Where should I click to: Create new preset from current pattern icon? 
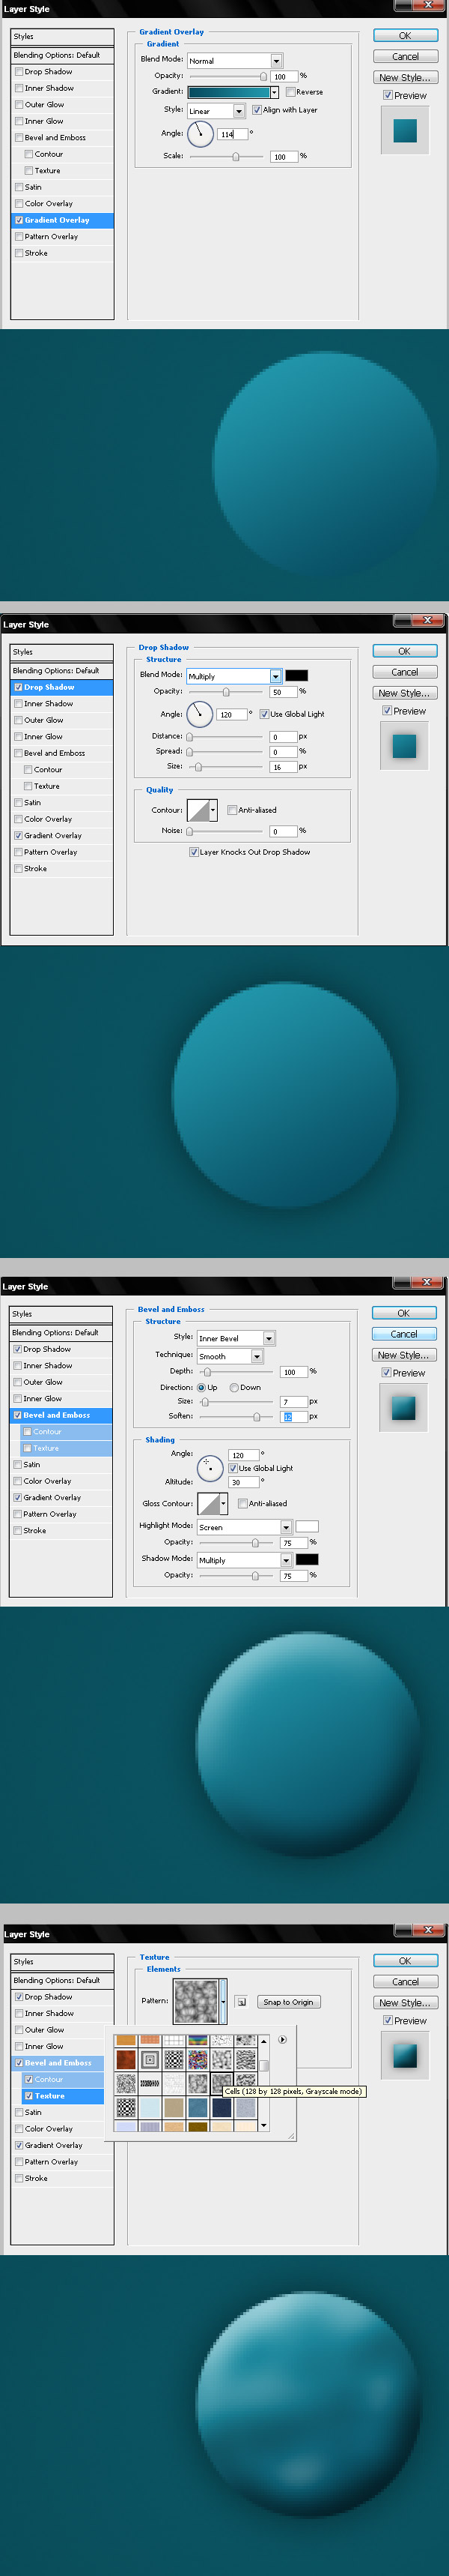coord(242,2002)
